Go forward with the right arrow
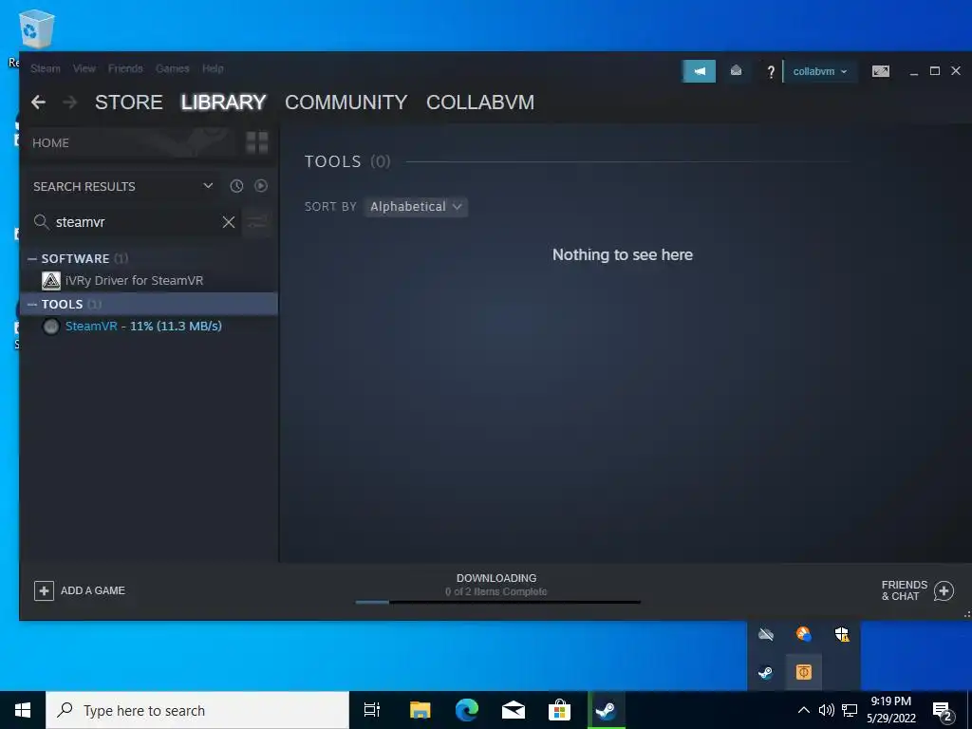Viewport: 972px width, 729px height. pos(70,103)
